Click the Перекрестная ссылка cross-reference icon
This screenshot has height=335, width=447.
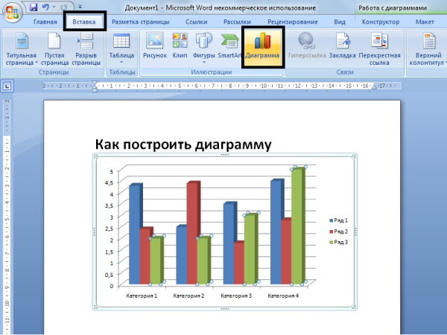click(382, 46)
